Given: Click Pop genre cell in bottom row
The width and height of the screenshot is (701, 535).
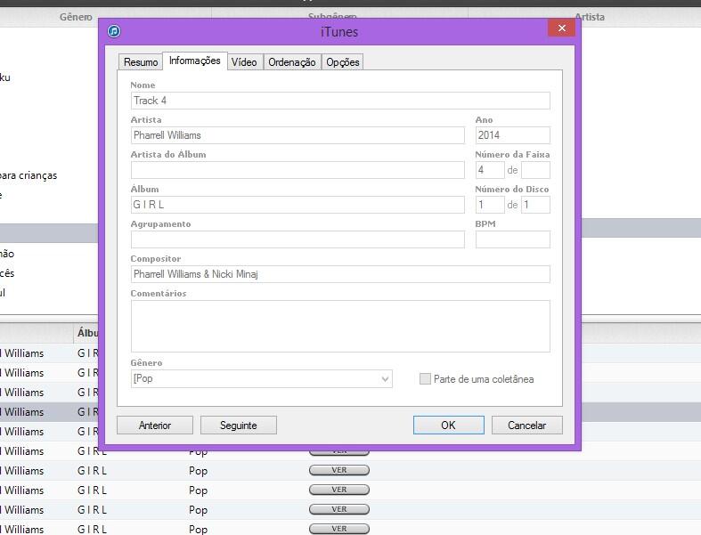Looking at the screenshot, I should click(x=198, y=529).
